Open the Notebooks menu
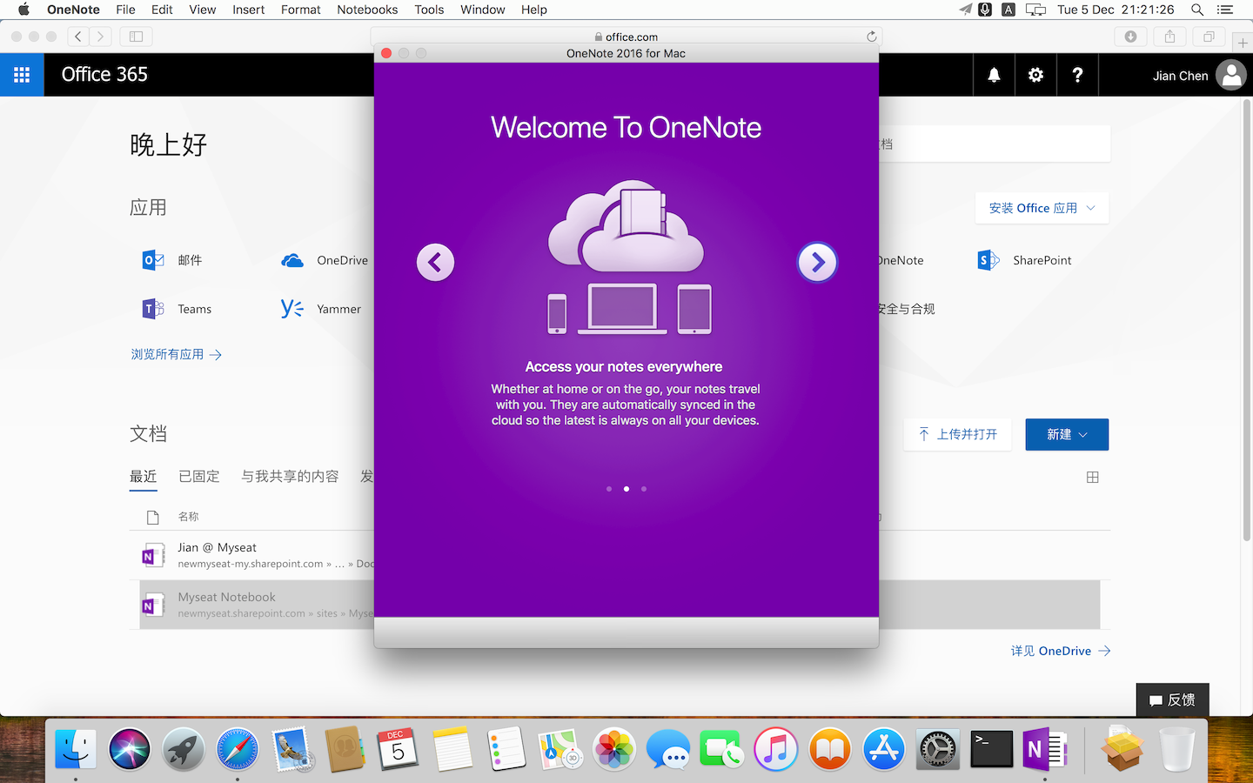1253x783 pixels. (x=367, y=10)
